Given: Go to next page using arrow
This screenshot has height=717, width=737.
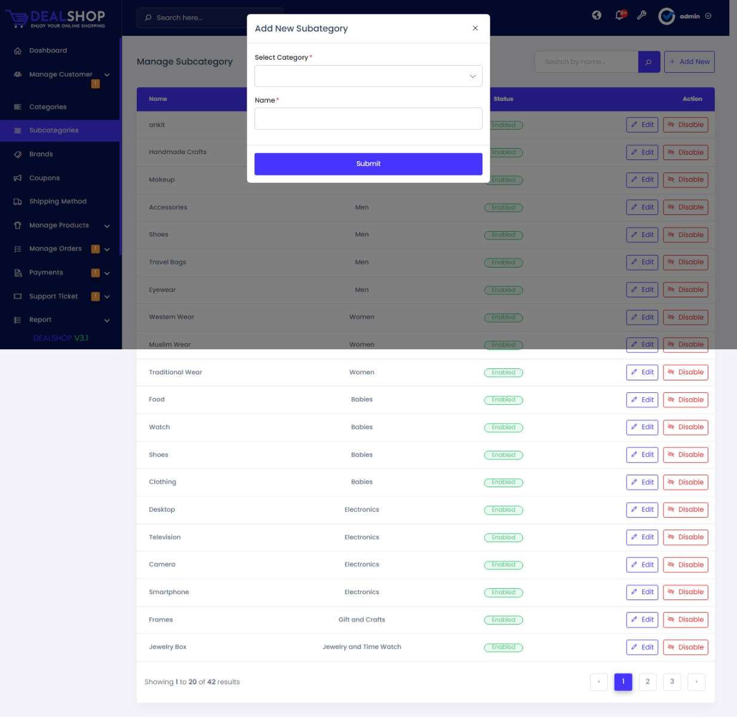Looking at the screenshot, I should [x=696, y=682].
